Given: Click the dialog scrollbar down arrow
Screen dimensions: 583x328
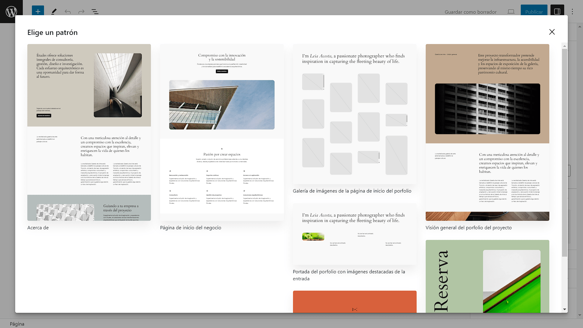Looking at the screenshot, I should (564, 309).
